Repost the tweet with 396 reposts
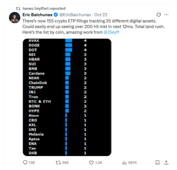 tap(58, 163)
